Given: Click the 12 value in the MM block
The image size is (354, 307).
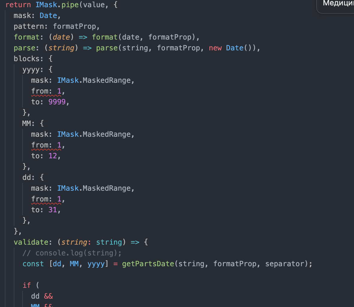Looking at the screenshot, I should pyautogui.click(x=52, y=156).
